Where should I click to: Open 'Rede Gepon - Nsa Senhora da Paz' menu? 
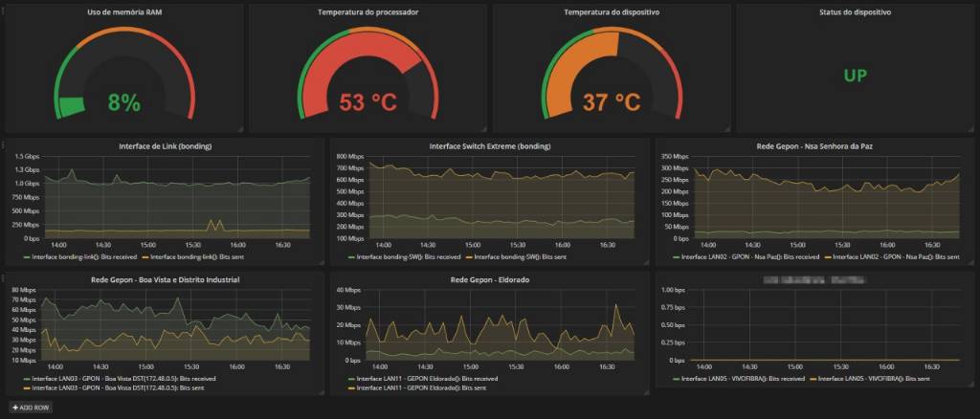click(814, 146)
